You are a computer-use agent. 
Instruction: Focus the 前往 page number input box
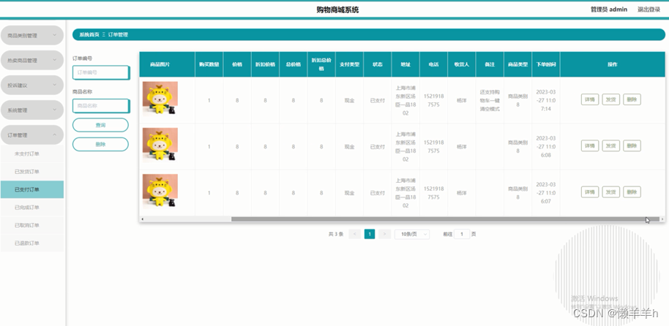(462, 234)
